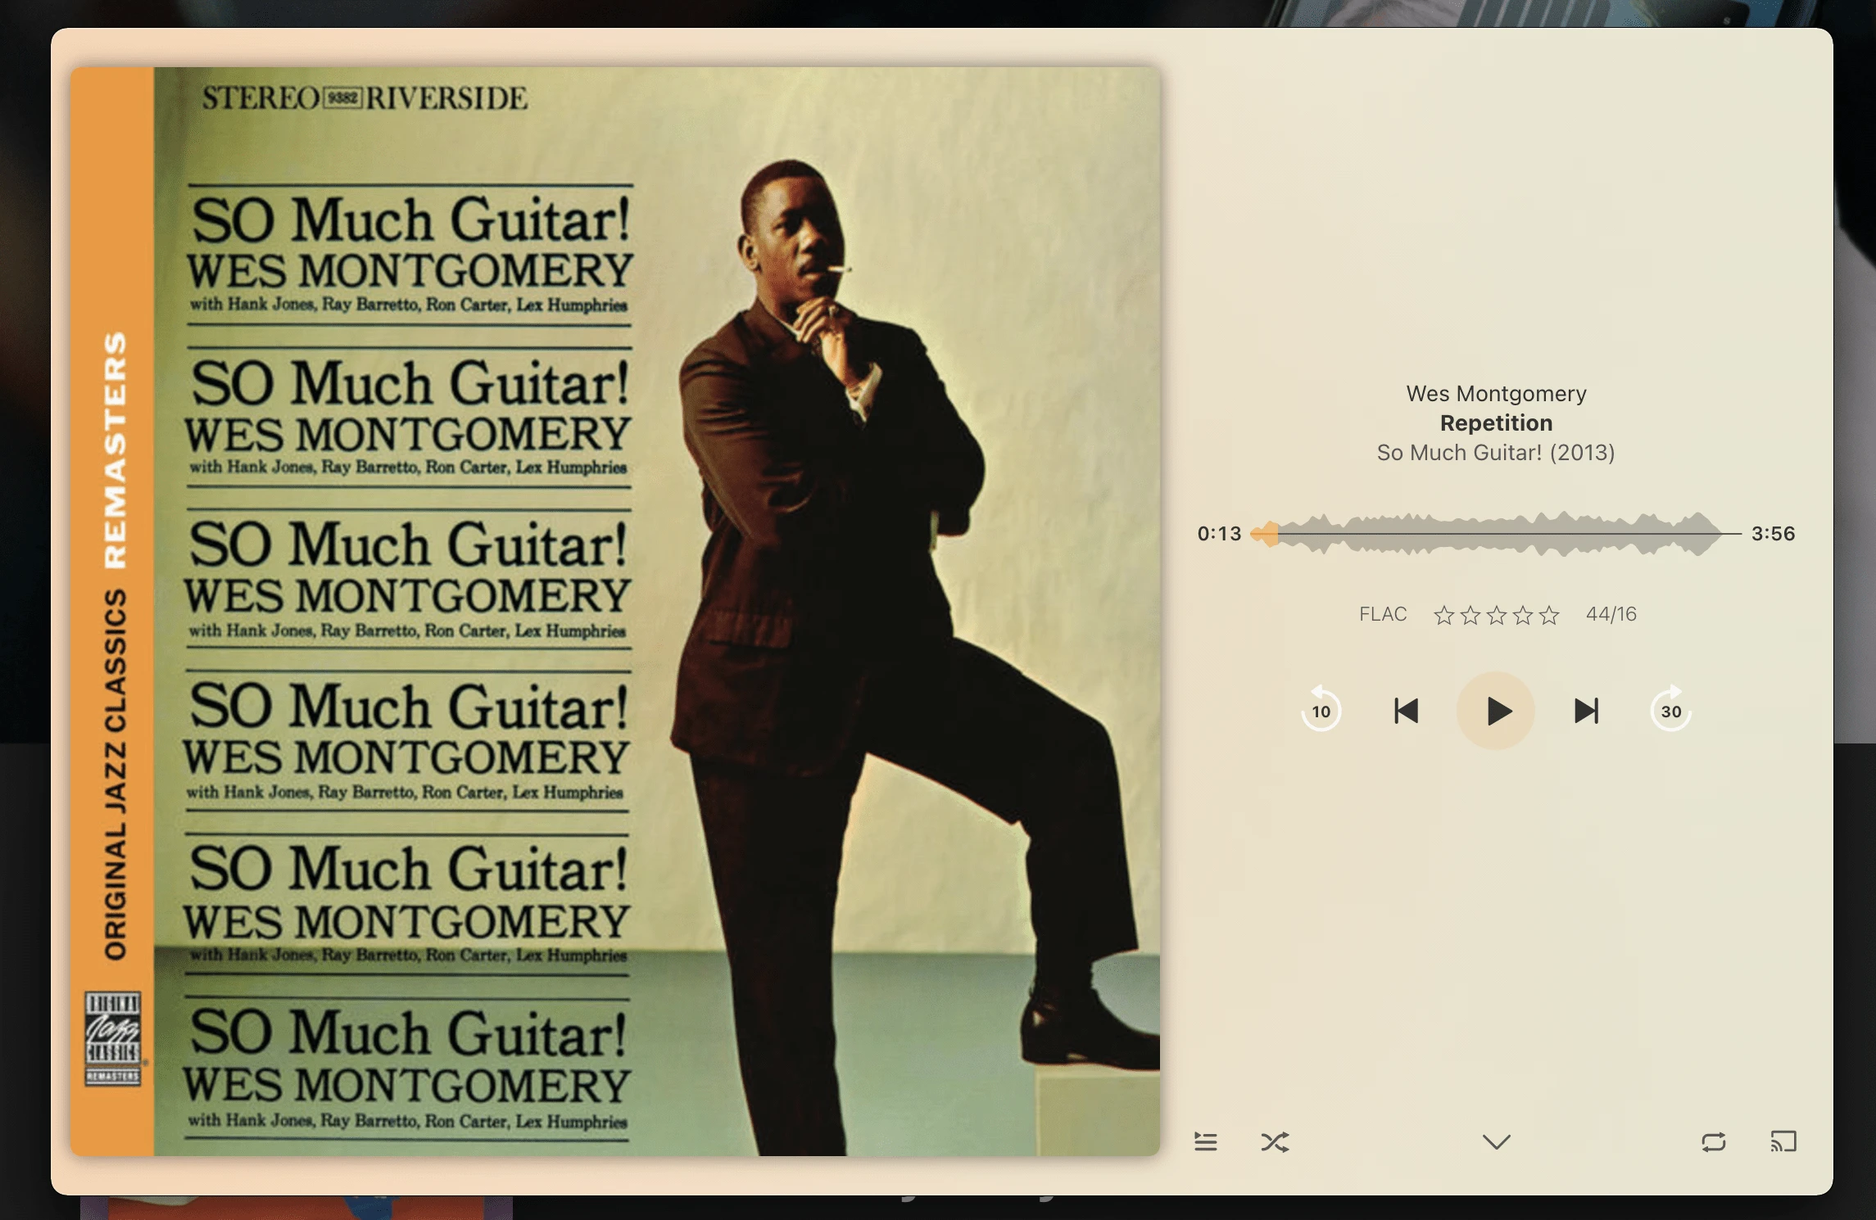
Task: Open artist Wes Montgomery
Action: click(1497, 394)
